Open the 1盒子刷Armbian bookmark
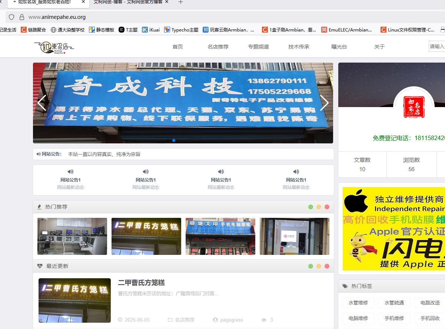The width and height of the screenshot is (445, 329). [289, 30]
